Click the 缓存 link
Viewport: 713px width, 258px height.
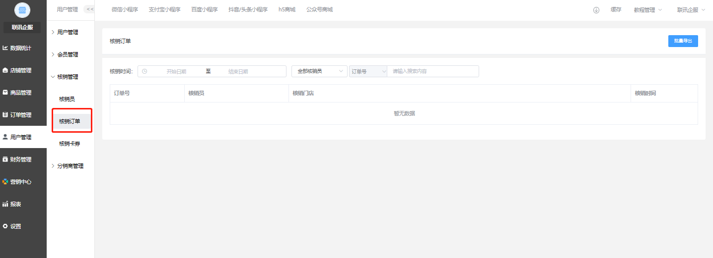coord(616,10)
